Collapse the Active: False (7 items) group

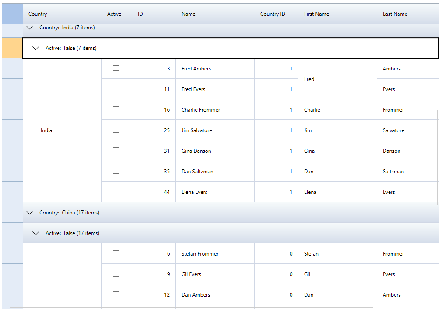point(36,48)
